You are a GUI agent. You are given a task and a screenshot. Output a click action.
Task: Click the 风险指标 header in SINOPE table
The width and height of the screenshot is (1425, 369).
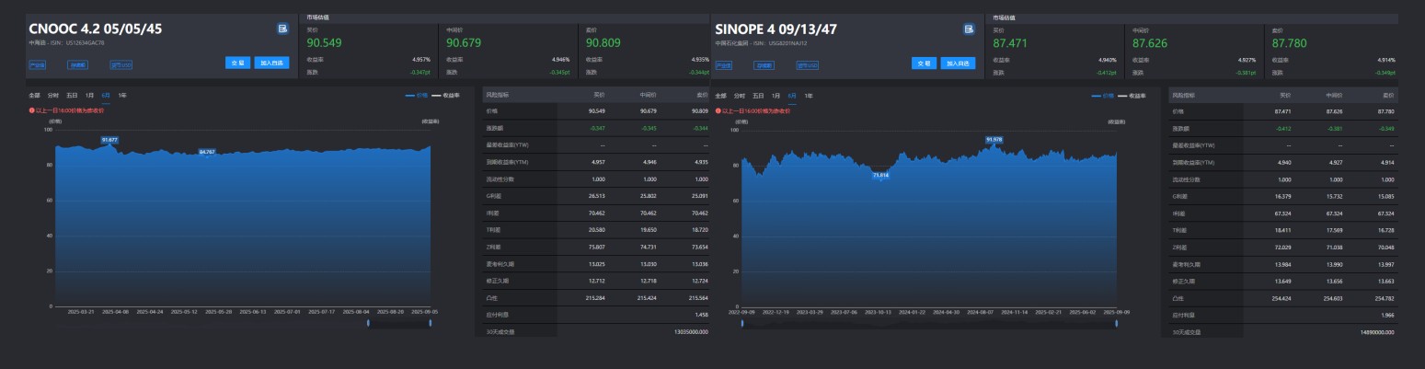point(1183,95)
